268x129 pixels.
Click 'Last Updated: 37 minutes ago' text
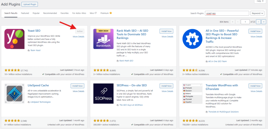pyautogui.click(x=248, y=70)
